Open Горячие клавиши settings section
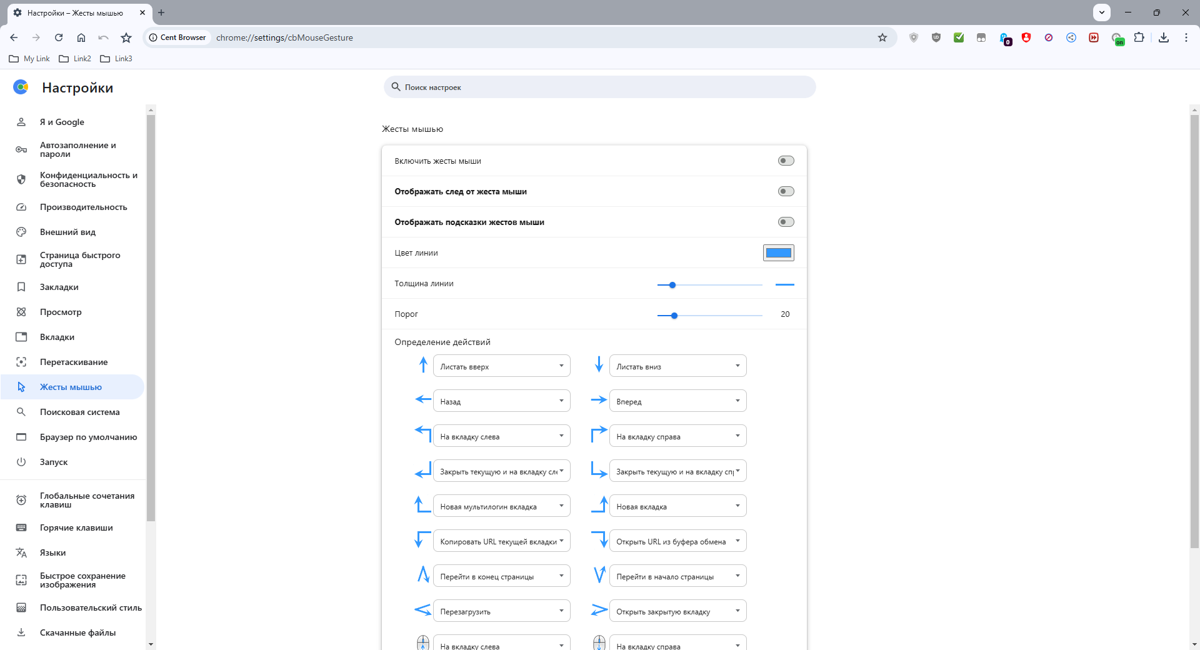The height and width of the screenshot is (650, 1200). pyautogui.click(x=72, y=527)
